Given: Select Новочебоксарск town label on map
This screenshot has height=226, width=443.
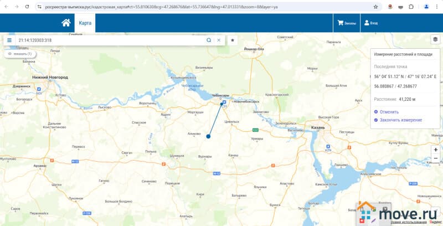Looking at the screenshot, I should [245, 101].
